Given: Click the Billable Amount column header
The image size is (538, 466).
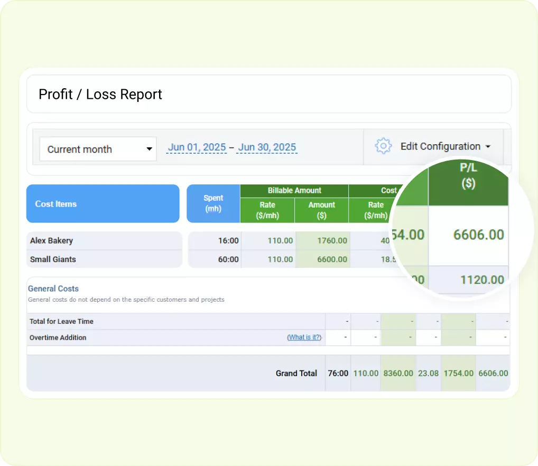Looking at the screenshot, I should [x=294, y=191].
